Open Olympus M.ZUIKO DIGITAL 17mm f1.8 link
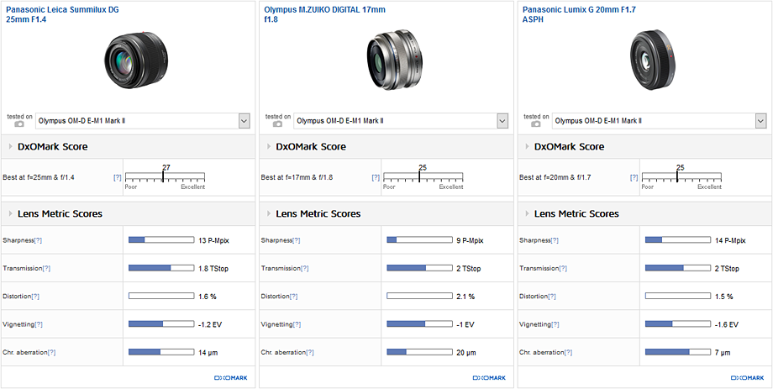This screenshot has width=773, height=389. 324,14
